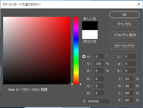Click the OK button
This screenshot has height=108, width=143.
[x=124, y=14]
